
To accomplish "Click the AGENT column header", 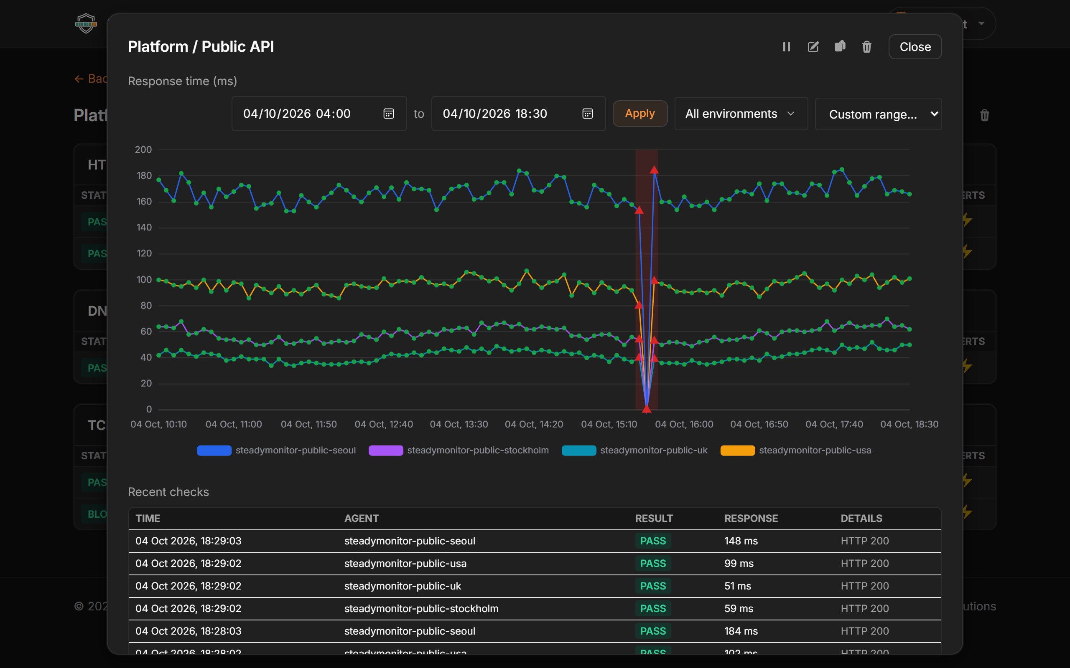I will (361, 518).
